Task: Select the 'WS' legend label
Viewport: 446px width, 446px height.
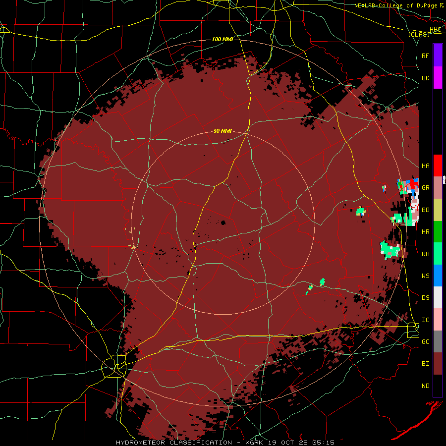Action: pos(425,276)
